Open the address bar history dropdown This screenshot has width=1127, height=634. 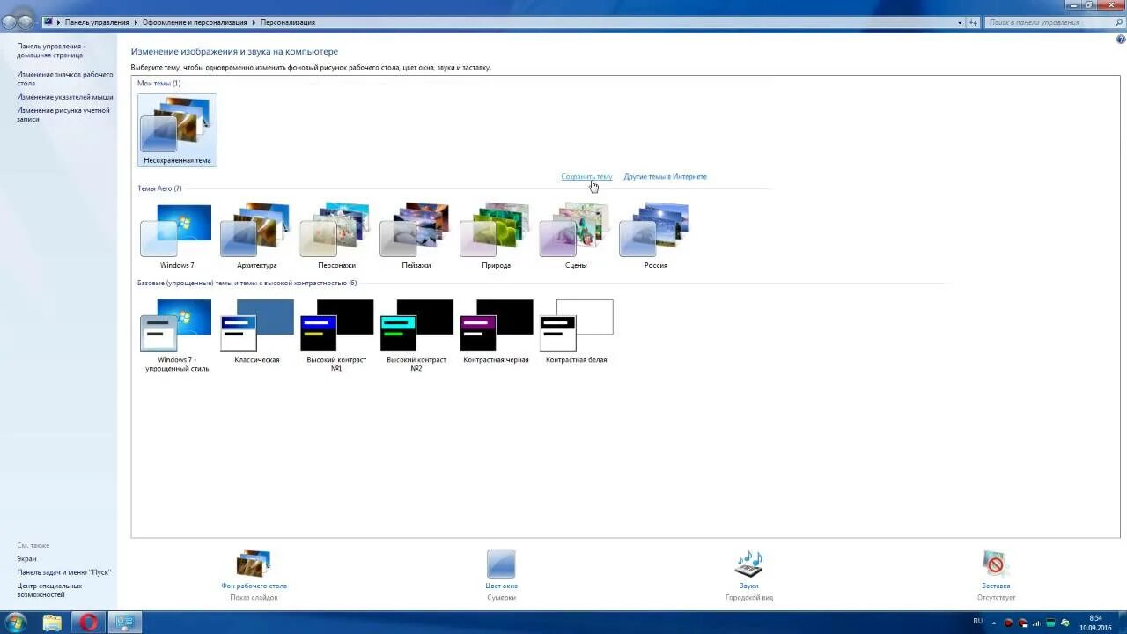coord(960,22)
